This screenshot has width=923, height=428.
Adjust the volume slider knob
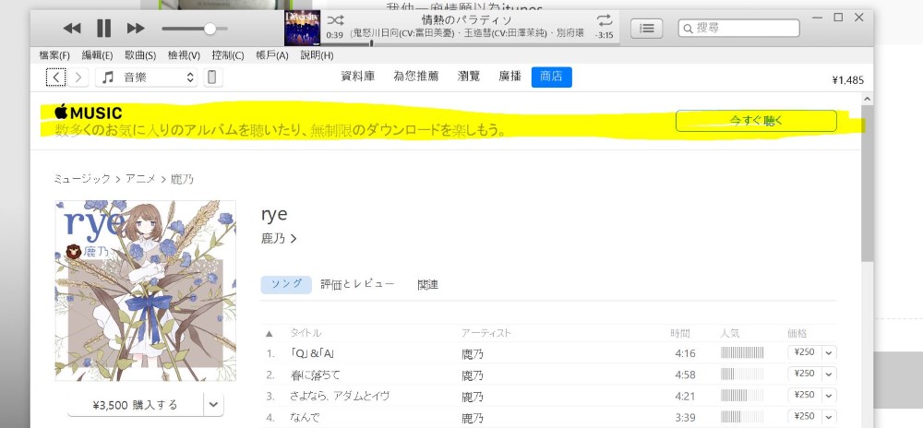point(210,29)
